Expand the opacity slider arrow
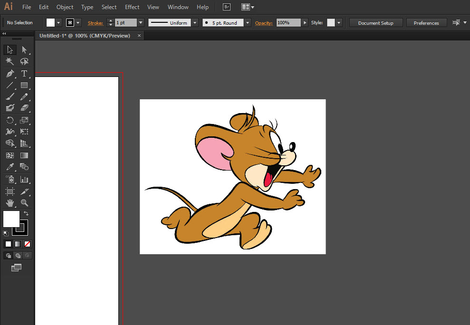 coord(305,23)
